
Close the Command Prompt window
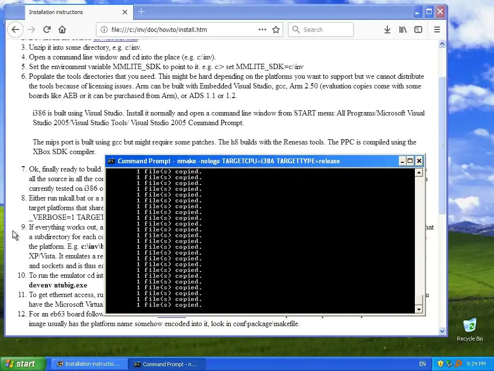(419, 161)
